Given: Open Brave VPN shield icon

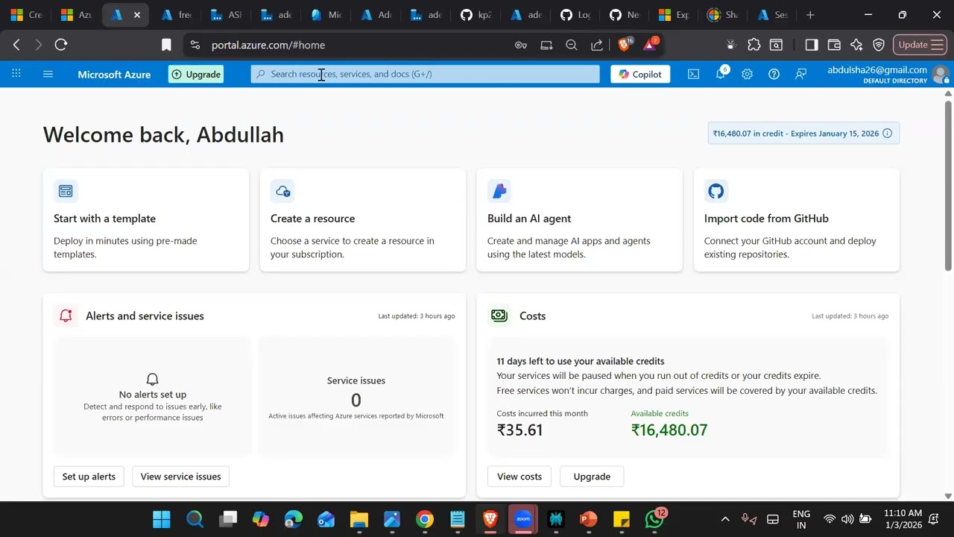Looking at the screenshot, I should 879,45.
